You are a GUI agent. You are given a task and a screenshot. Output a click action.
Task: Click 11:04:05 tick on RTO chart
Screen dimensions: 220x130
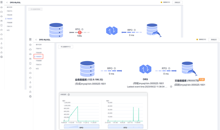click(x=137, y=123)
